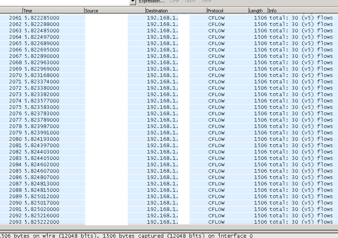Select packet 2080 at time 5.824193000
Viewport: 338px width, 238px height.
coord(169,139)
